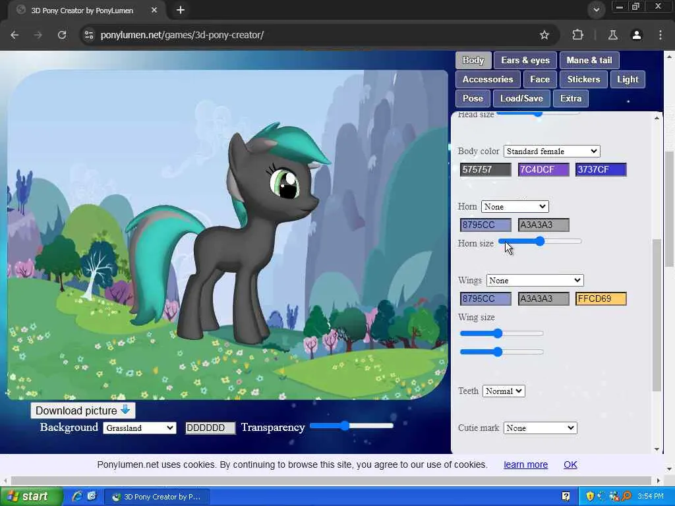Open the learn more cookies link

(x=525, y=464)
